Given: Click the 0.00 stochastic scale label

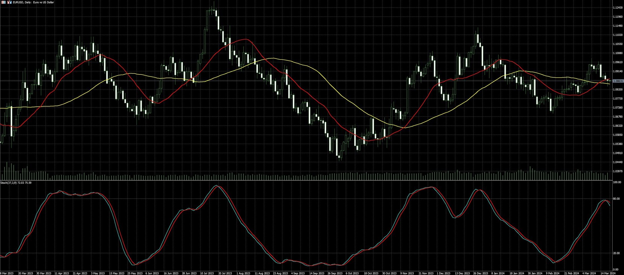Looking at the screenshot, I should (615, 269).
